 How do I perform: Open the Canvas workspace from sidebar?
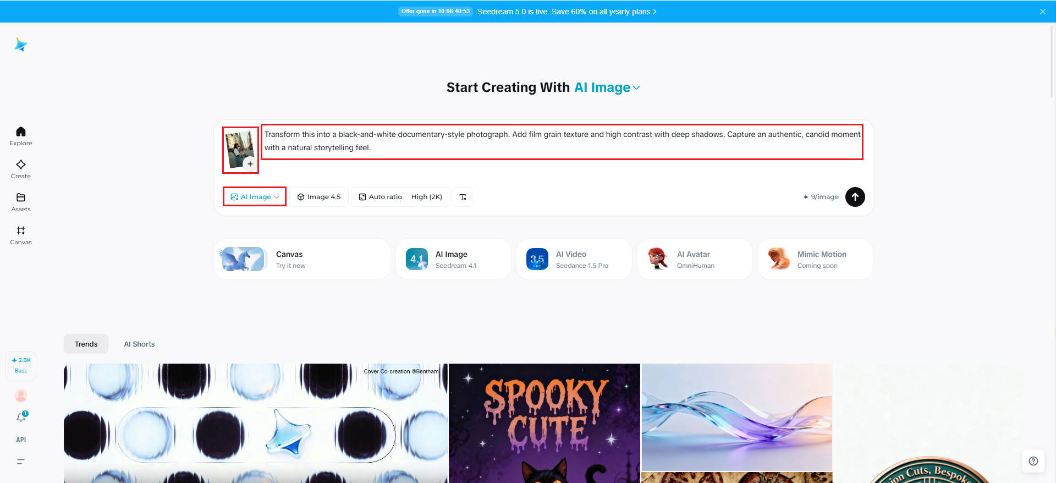[x=21, y=235]
